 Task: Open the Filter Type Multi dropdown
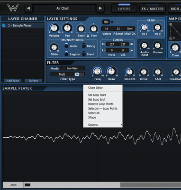point(62,74)
